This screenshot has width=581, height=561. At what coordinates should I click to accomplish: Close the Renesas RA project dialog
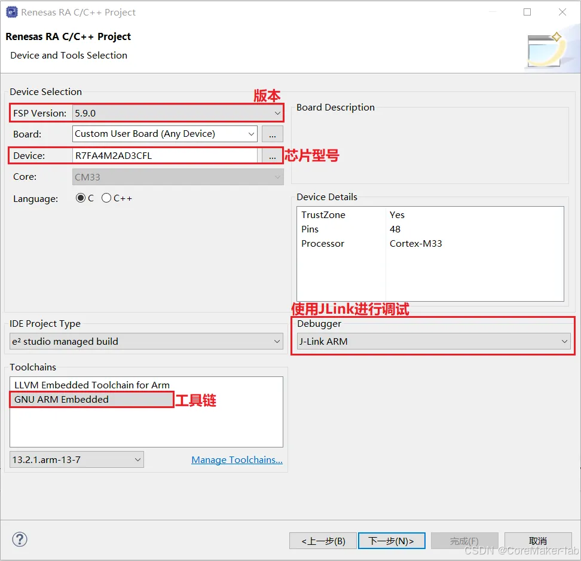[562, 12]
